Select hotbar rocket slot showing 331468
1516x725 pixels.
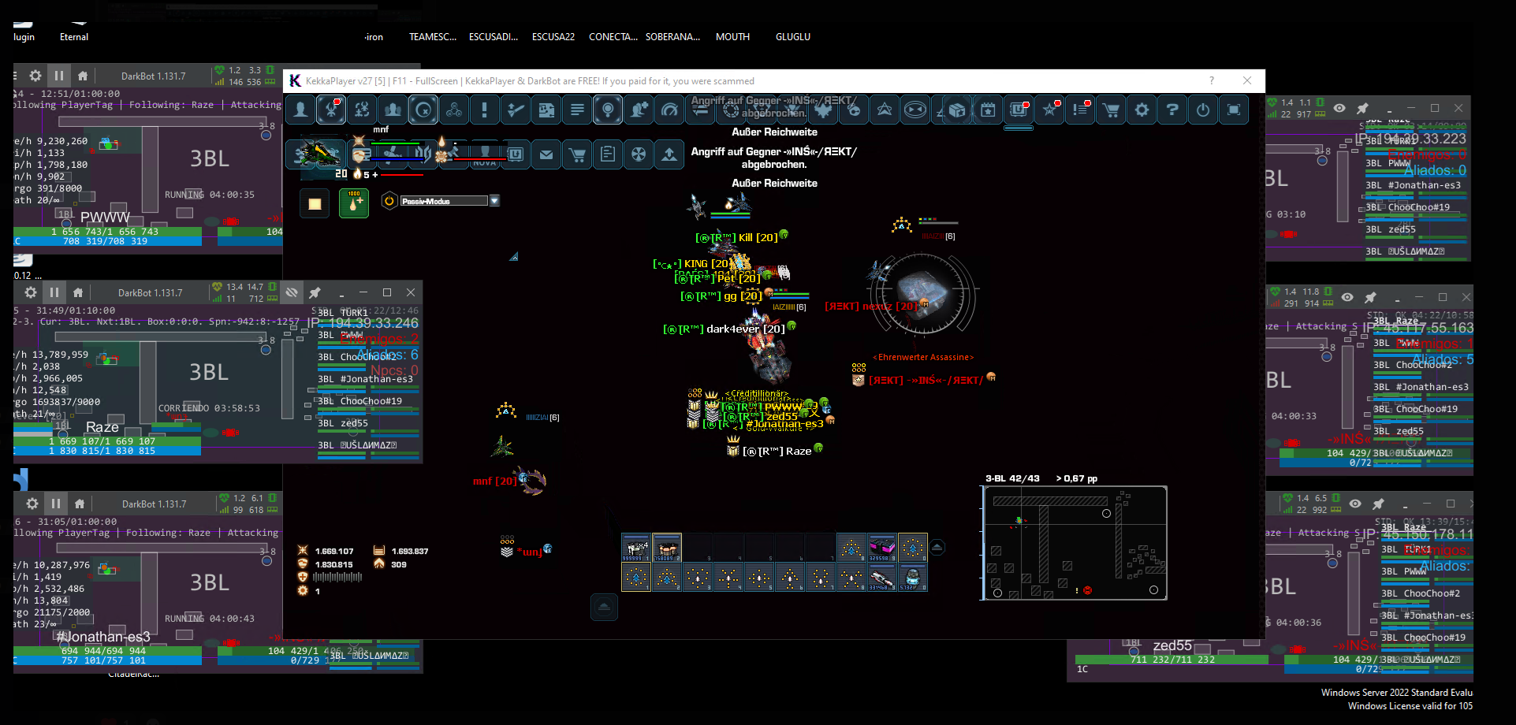(882, 578)
